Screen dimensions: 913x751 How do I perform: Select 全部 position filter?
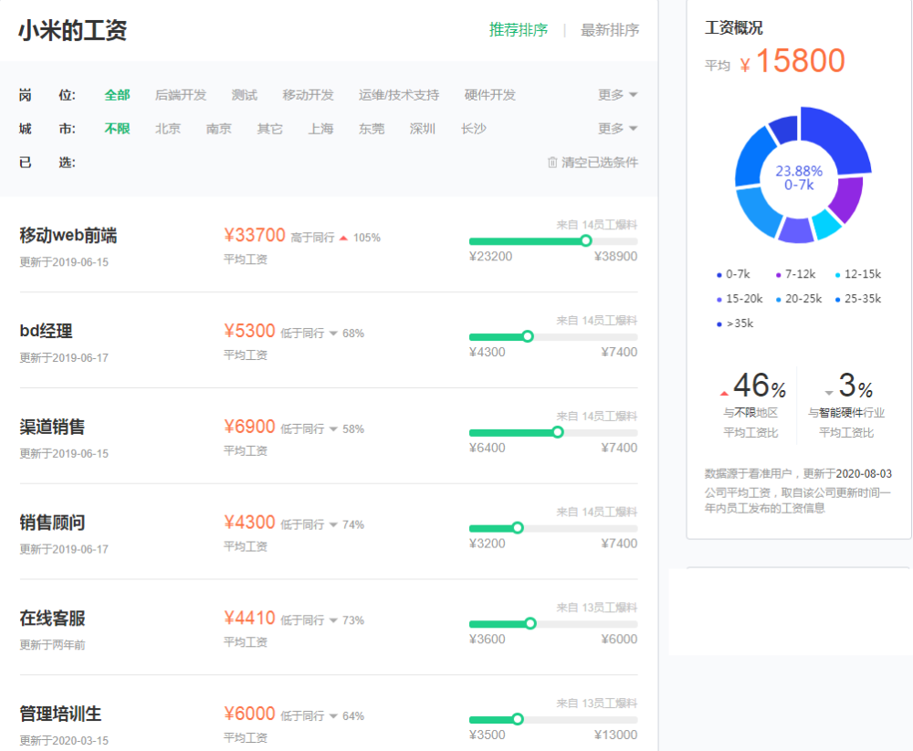click(x=117, y=95)
